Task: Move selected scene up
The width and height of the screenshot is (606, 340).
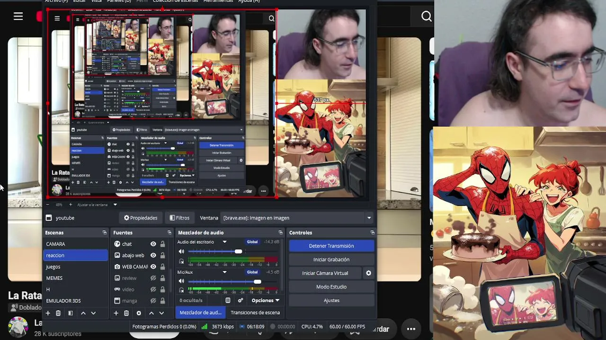Action: (83, 313)
